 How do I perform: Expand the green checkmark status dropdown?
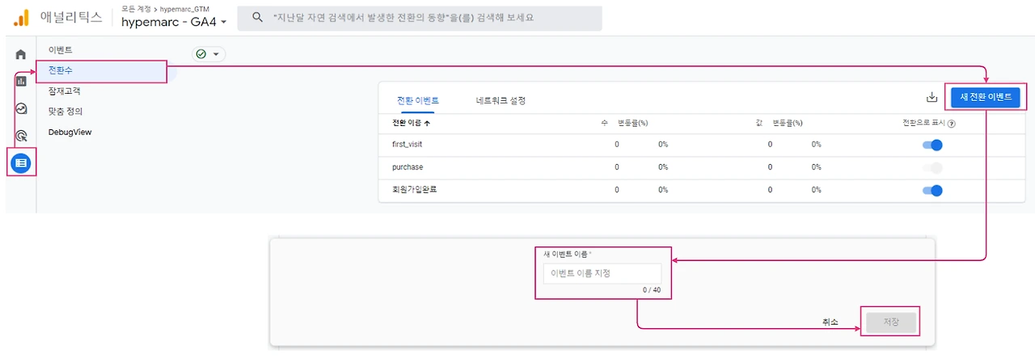(208, 54)
